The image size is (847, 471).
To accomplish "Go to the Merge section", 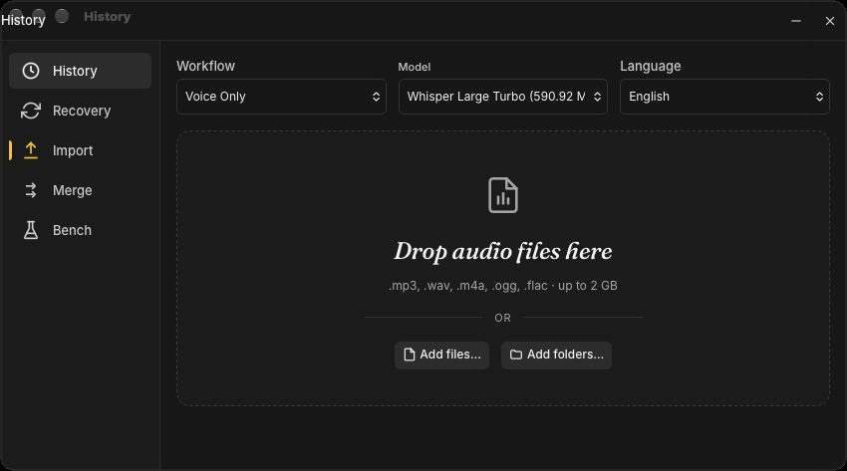I will [80, 190].
